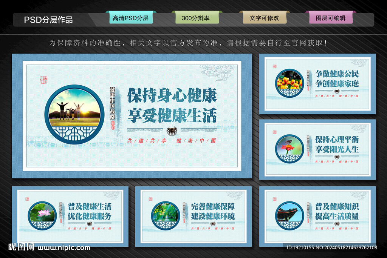Click the 高清PSD分层 teal tag

131,18
